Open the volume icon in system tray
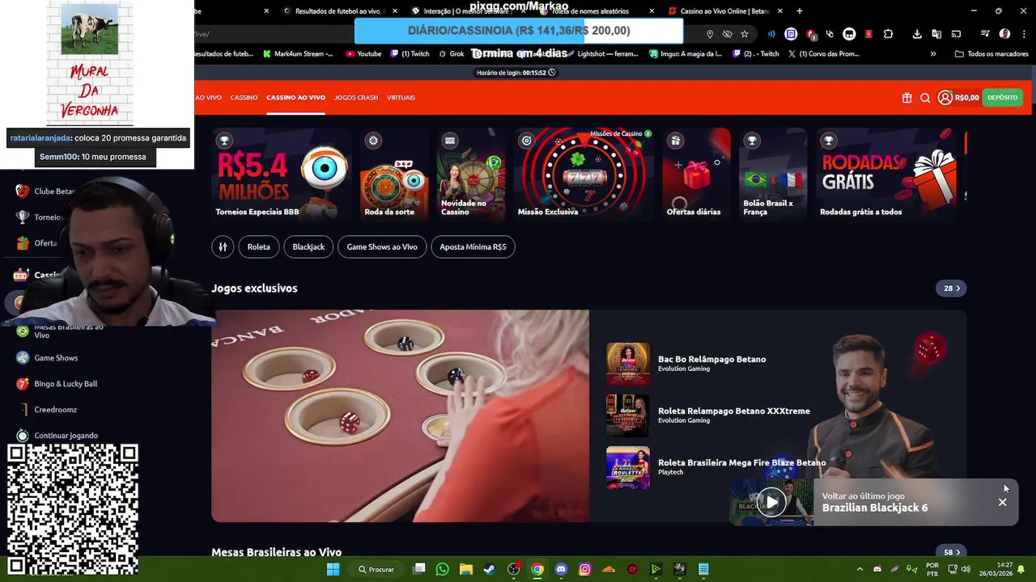Viewport: 1036px width, 582px height. point(965,569)
